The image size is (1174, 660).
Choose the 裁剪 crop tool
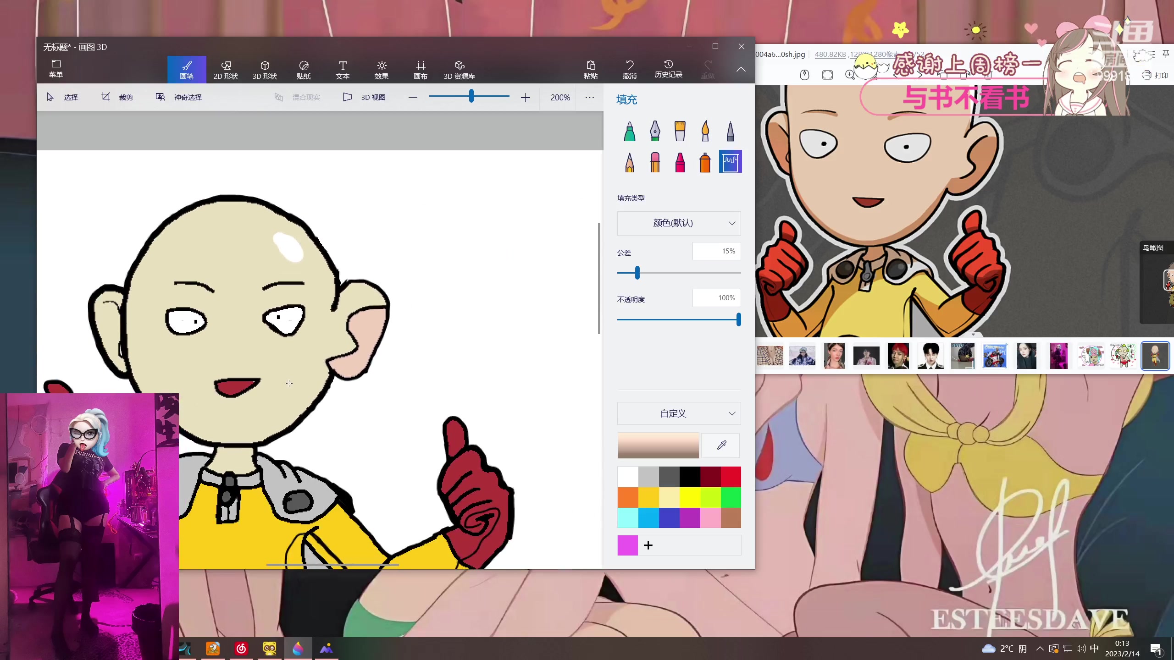tap(117, 97)
